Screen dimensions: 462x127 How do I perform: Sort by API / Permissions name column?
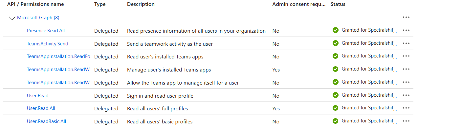(x=35, y=4)
